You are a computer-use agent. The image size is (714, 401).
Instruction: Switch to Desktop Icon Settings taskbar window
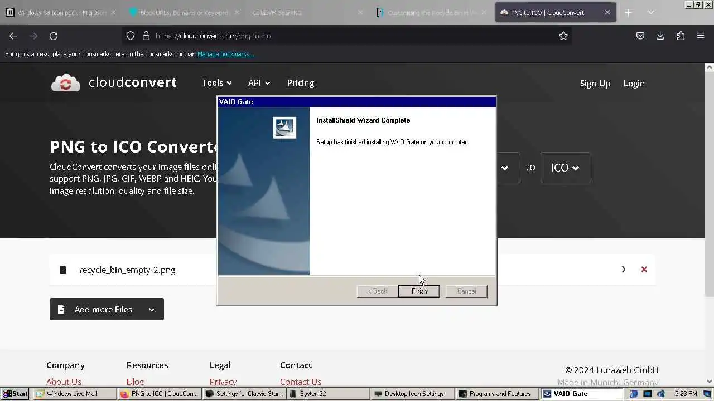point(412,394)
